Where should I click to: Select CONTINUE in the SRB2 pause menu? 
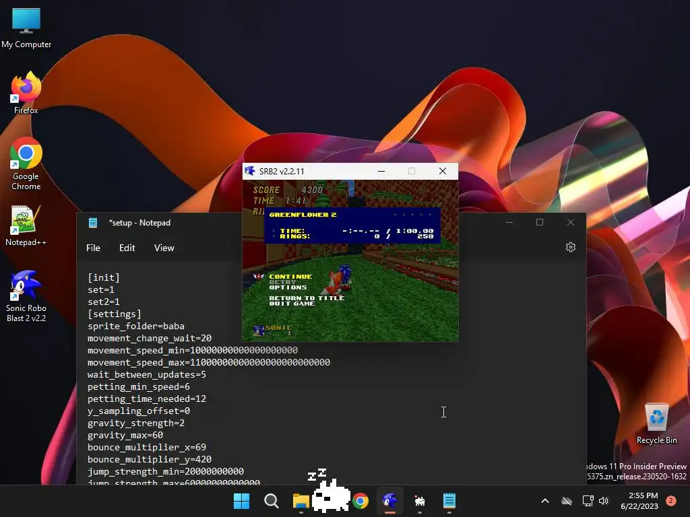(x=290, y=277)
